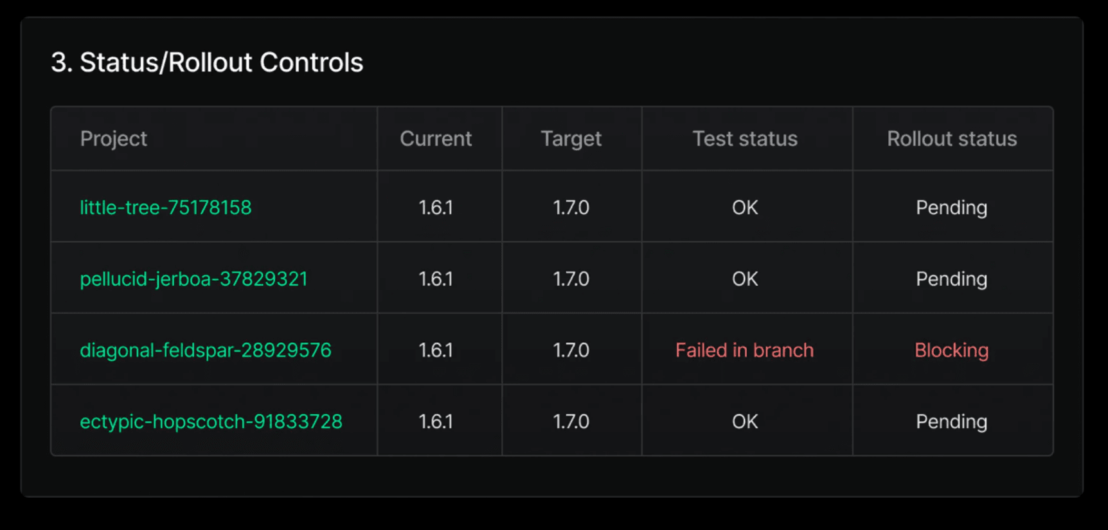Click target version 1.7.0 for diagonal-feldspar-28929576
The width and height of the screenshot is (1108, 530).
pos(571,351)
